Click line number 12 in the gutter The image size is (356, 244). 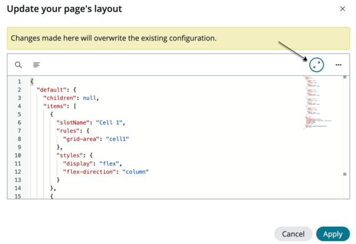click(18, 172)
